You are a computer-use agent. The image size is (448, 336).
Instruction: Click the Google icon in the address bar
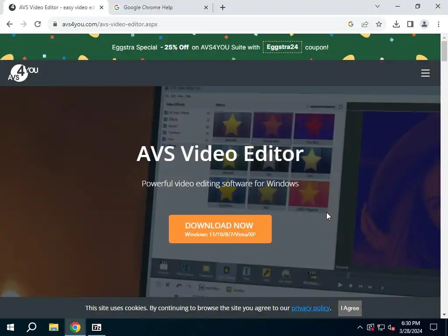[351, 24]
